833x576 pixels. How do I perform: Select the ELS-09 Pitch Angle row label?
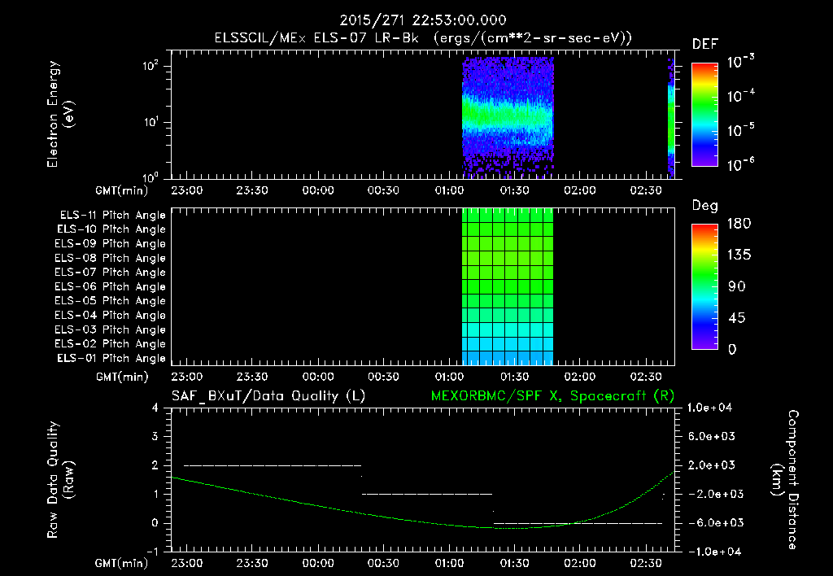pos(110,243)
